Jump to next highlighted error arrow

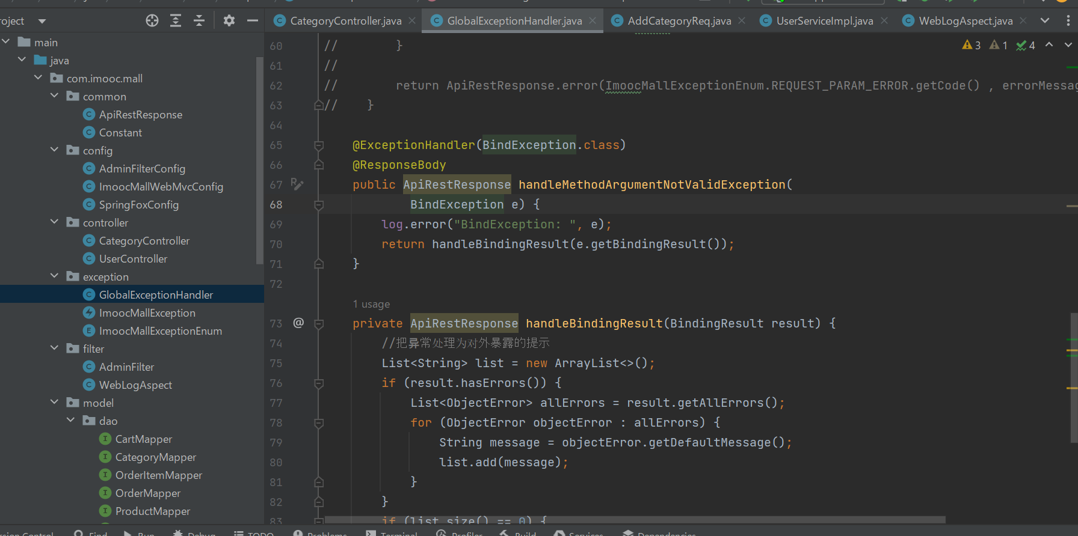click(1068, 45)
